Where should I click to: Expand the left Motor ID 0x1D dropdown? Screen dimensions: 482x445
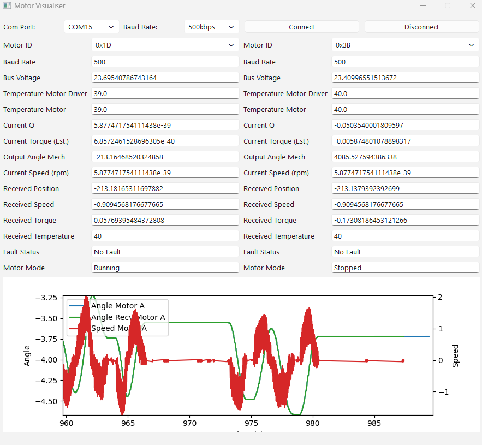(x=165, y=45)
